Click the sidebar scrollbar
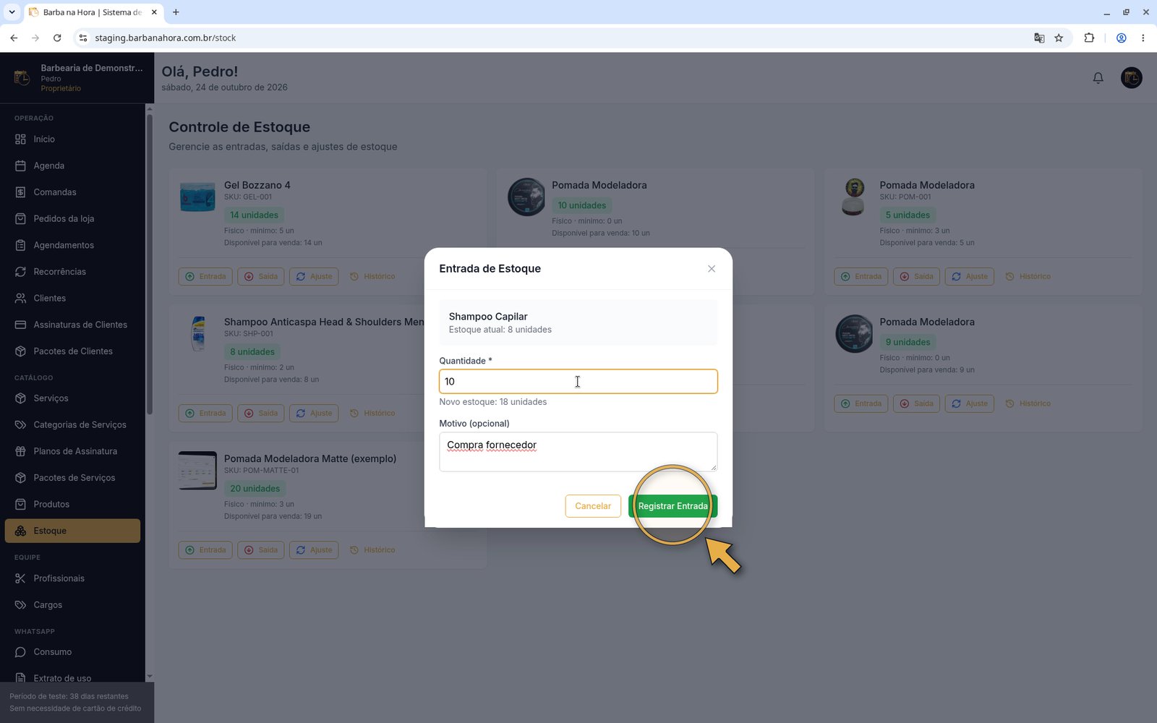The width and height of the screenshot is (1157, 723). 150,264
